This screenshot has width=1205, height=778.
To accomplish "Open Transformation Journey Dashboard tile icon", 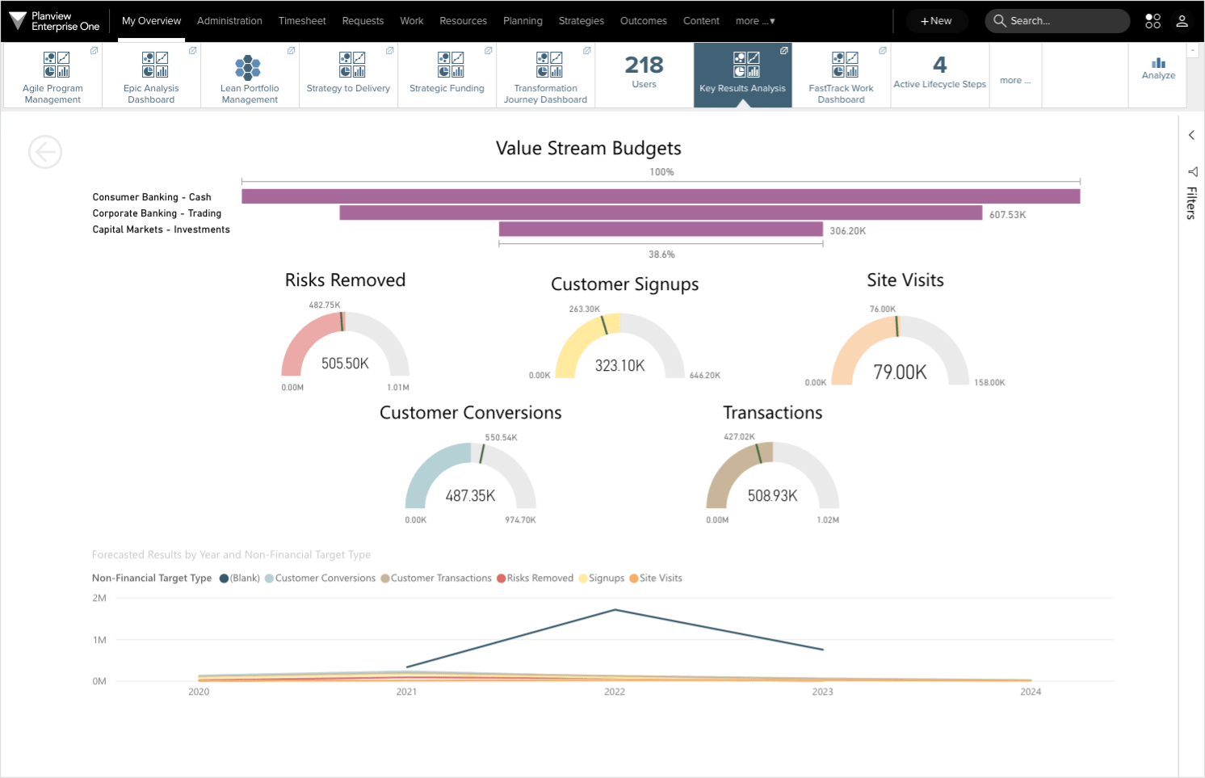I will [549, 64].
